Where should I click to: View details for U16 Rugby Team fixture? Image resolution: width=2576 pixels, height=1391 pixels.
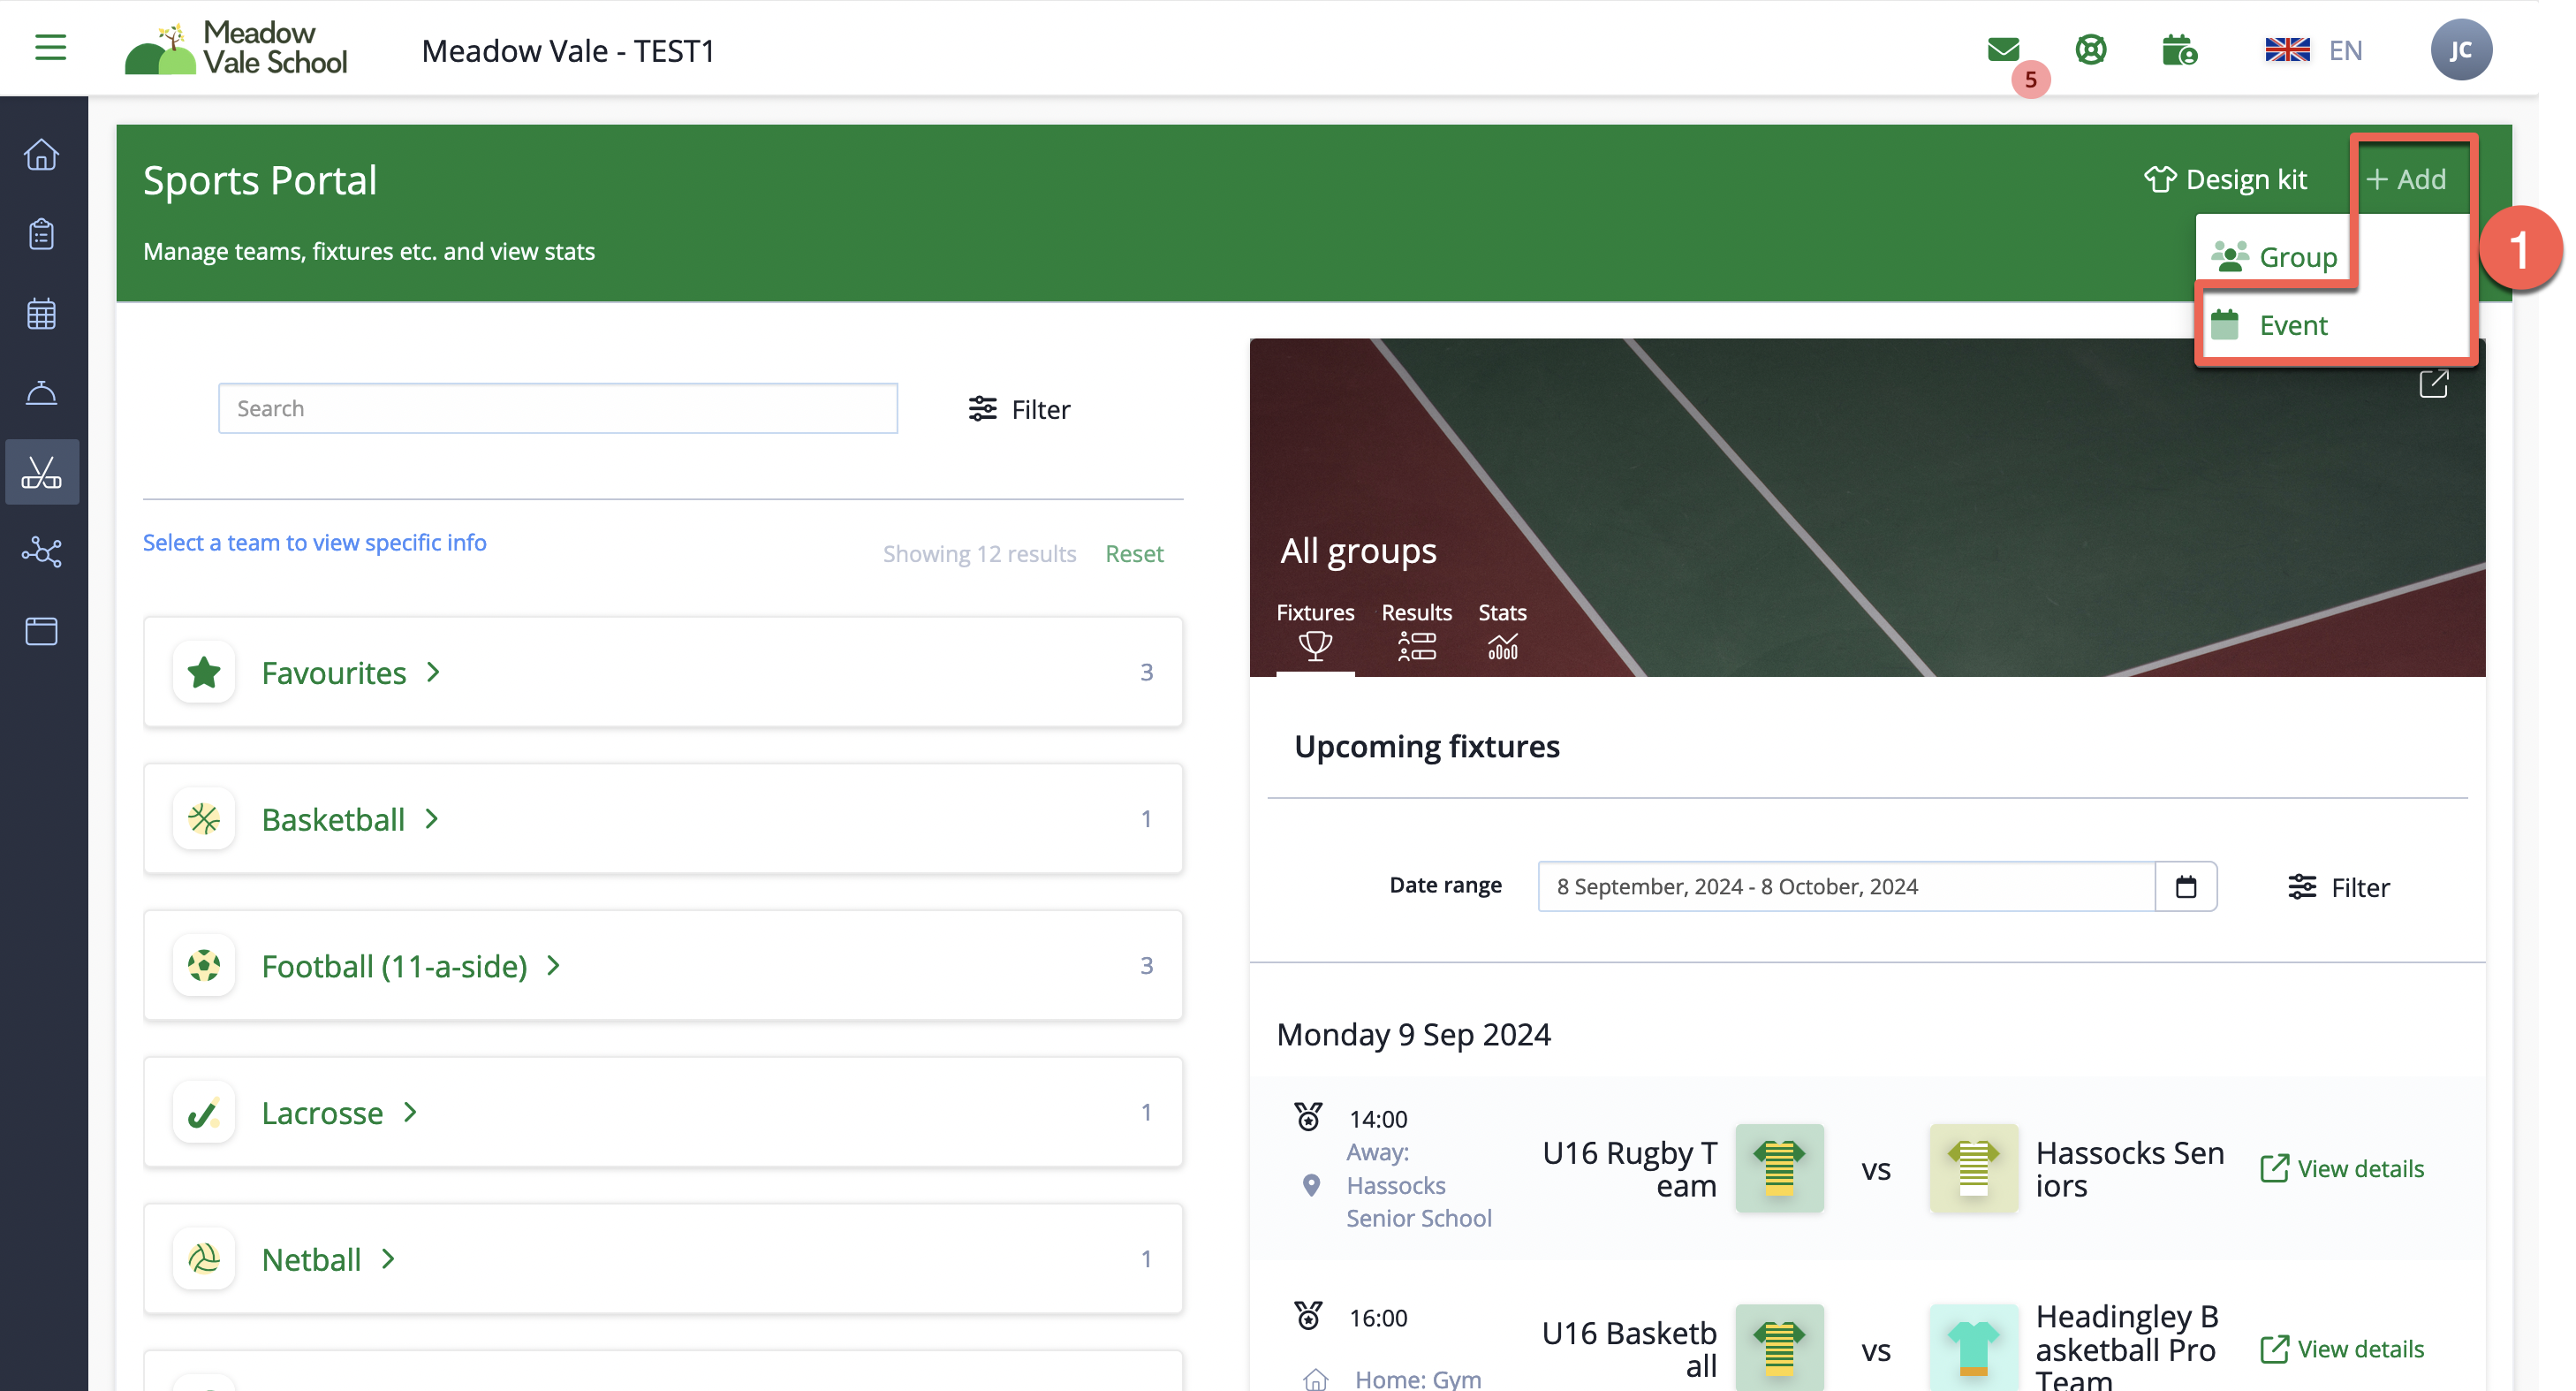point(2342,1169)
